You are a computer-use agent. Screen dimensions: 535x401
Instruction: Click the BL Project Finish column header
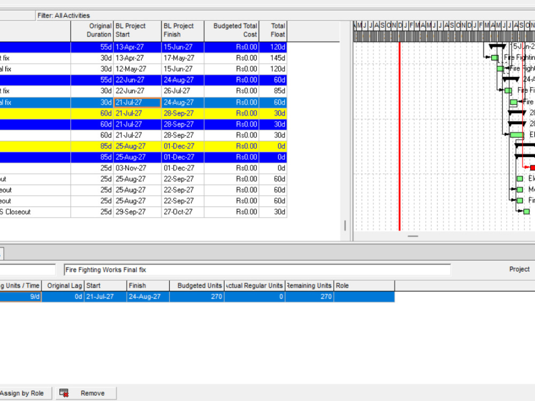[x=182, y=30]
